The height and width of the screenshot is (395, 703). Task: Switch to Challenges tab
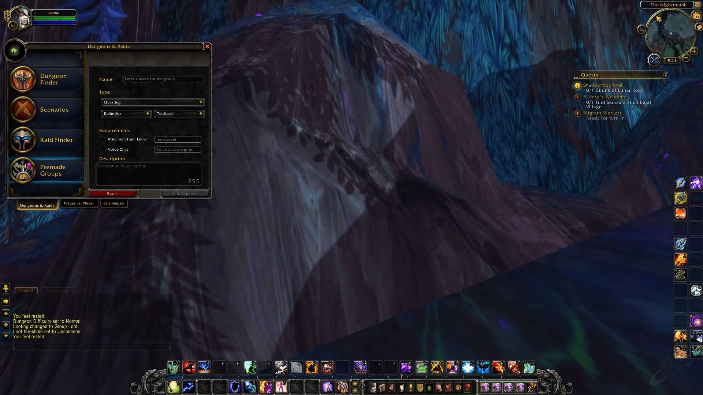[x=114, y=203]
